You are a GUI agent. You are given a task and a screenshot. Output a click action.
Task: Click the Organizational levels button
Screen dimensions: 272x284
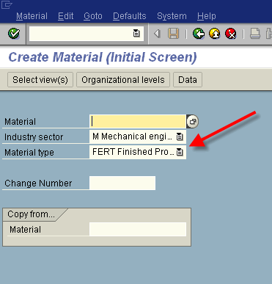coord(123,80)
